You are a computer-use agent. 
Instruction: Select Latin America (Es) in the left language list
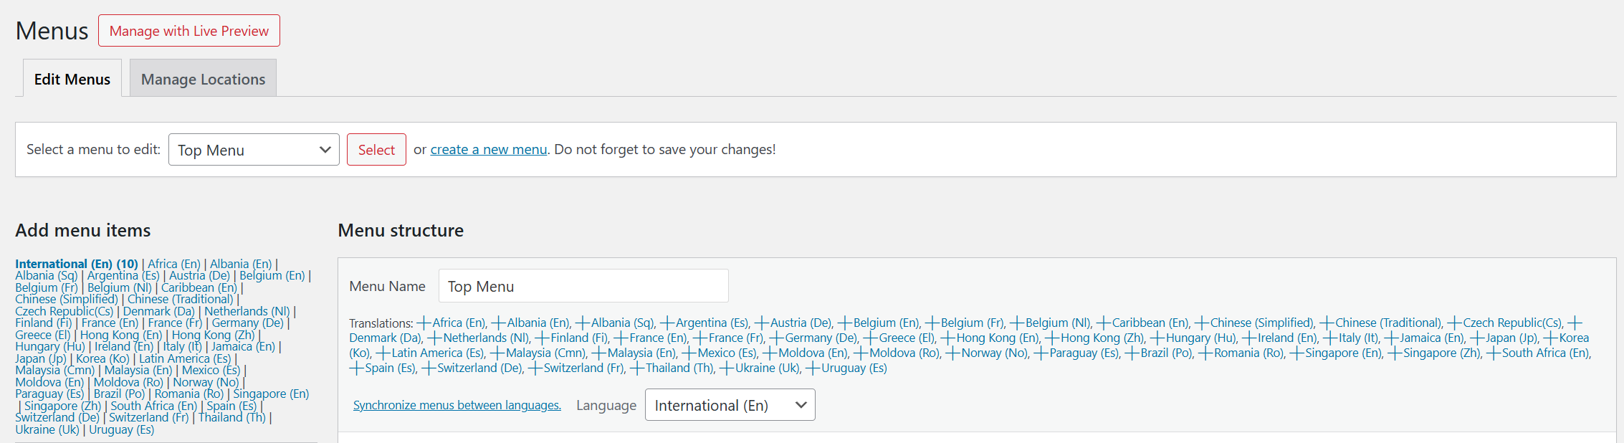tap(185, 358)
